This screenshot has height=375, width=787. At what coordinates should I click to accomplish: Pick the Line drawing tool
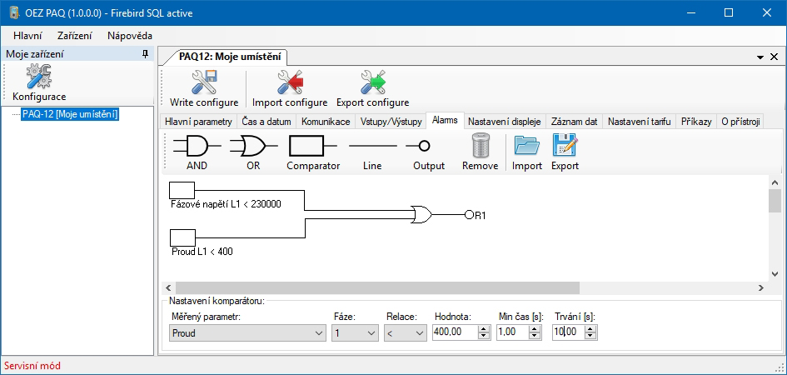[372, 147]
